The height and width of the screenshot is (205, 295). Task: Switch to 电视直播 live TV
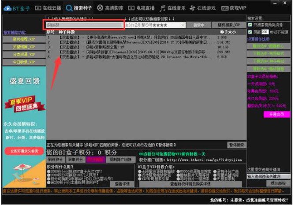(x=141, y=8)
